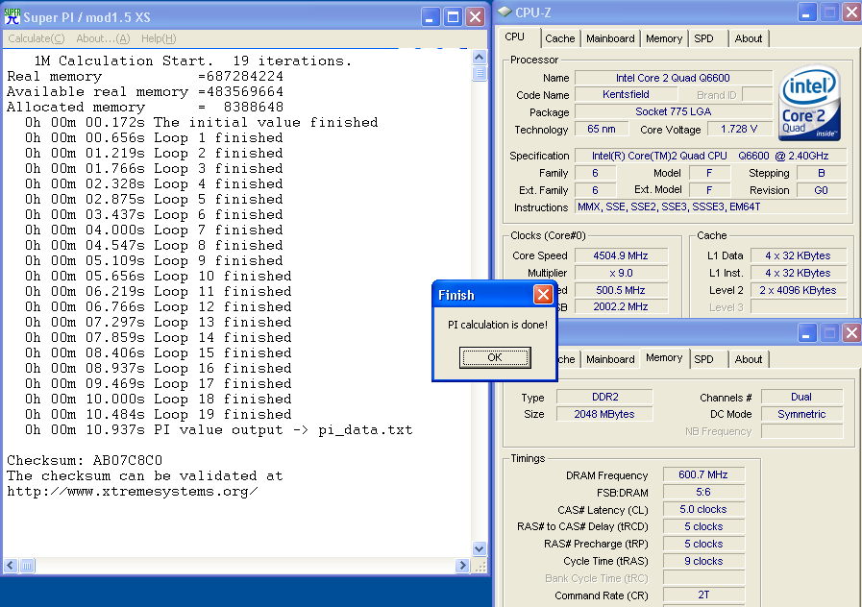Click the Multiplier value 'x 9.0'
The width and height of the screenshot is (862, 607).
(621, 273)
